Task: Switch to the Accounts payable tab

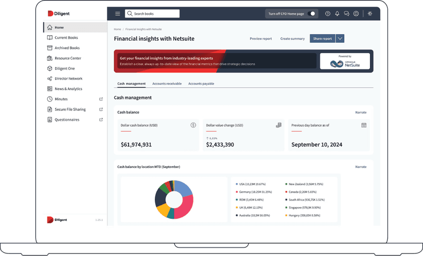Action: click(201, 84)
